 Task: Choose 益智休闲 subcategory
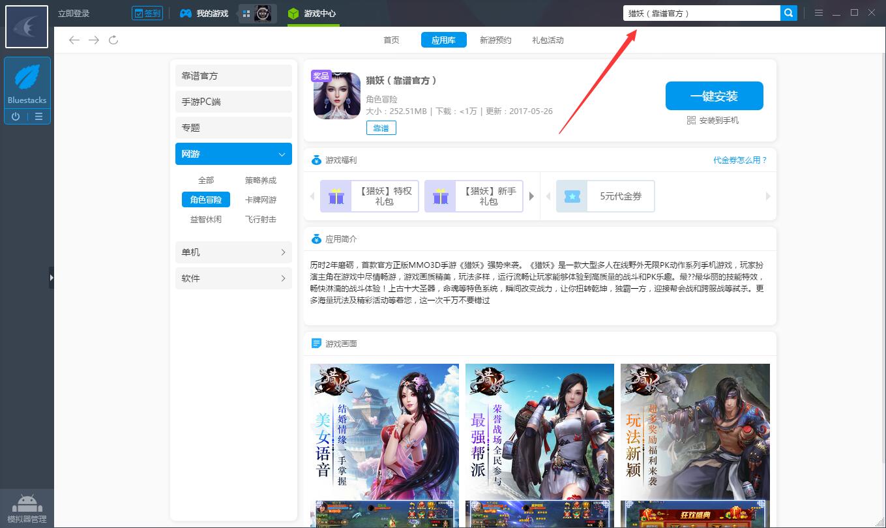click(206, 220)
